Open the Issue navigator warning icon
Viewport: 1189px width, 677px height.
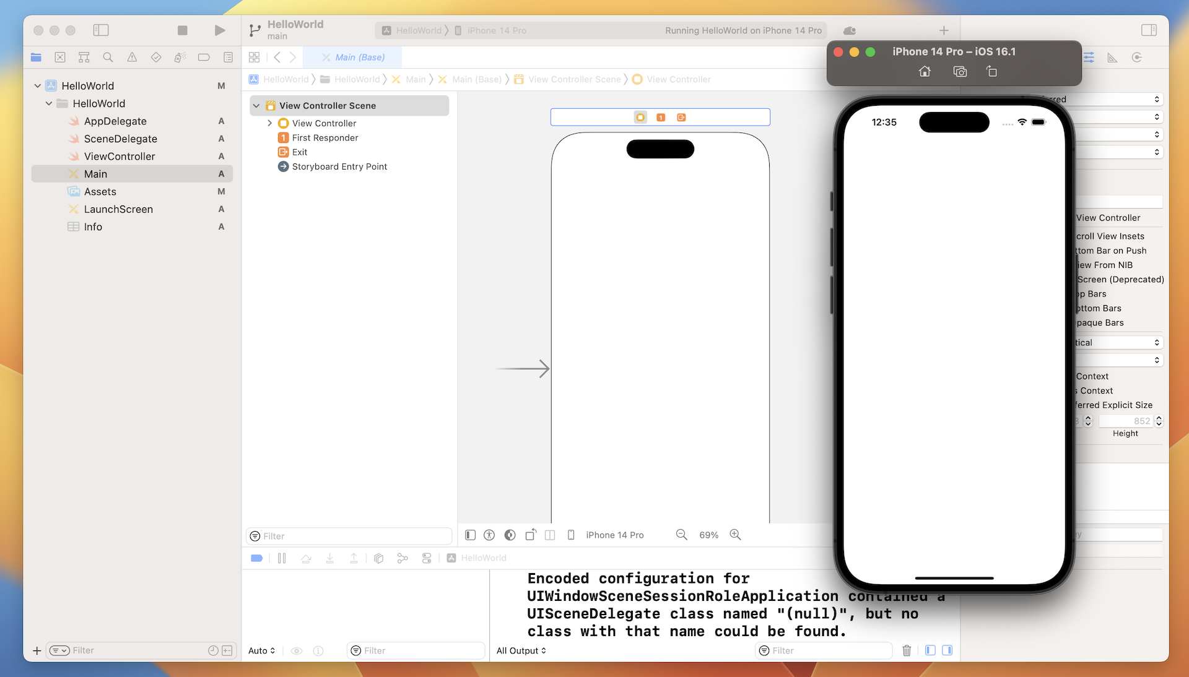132,58
